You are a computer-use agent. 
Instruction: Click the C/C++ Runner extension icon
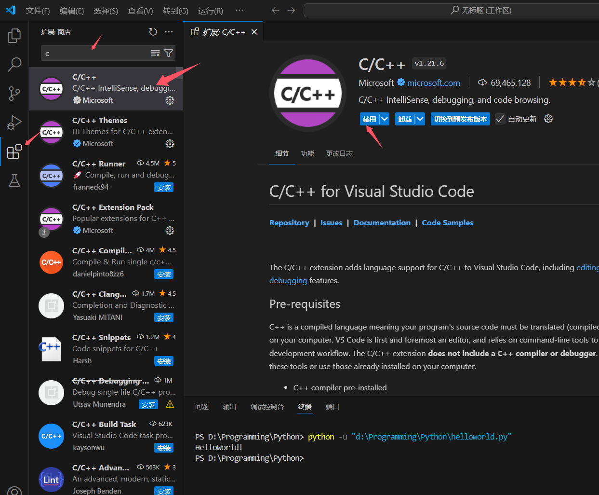tap(51, 176)
